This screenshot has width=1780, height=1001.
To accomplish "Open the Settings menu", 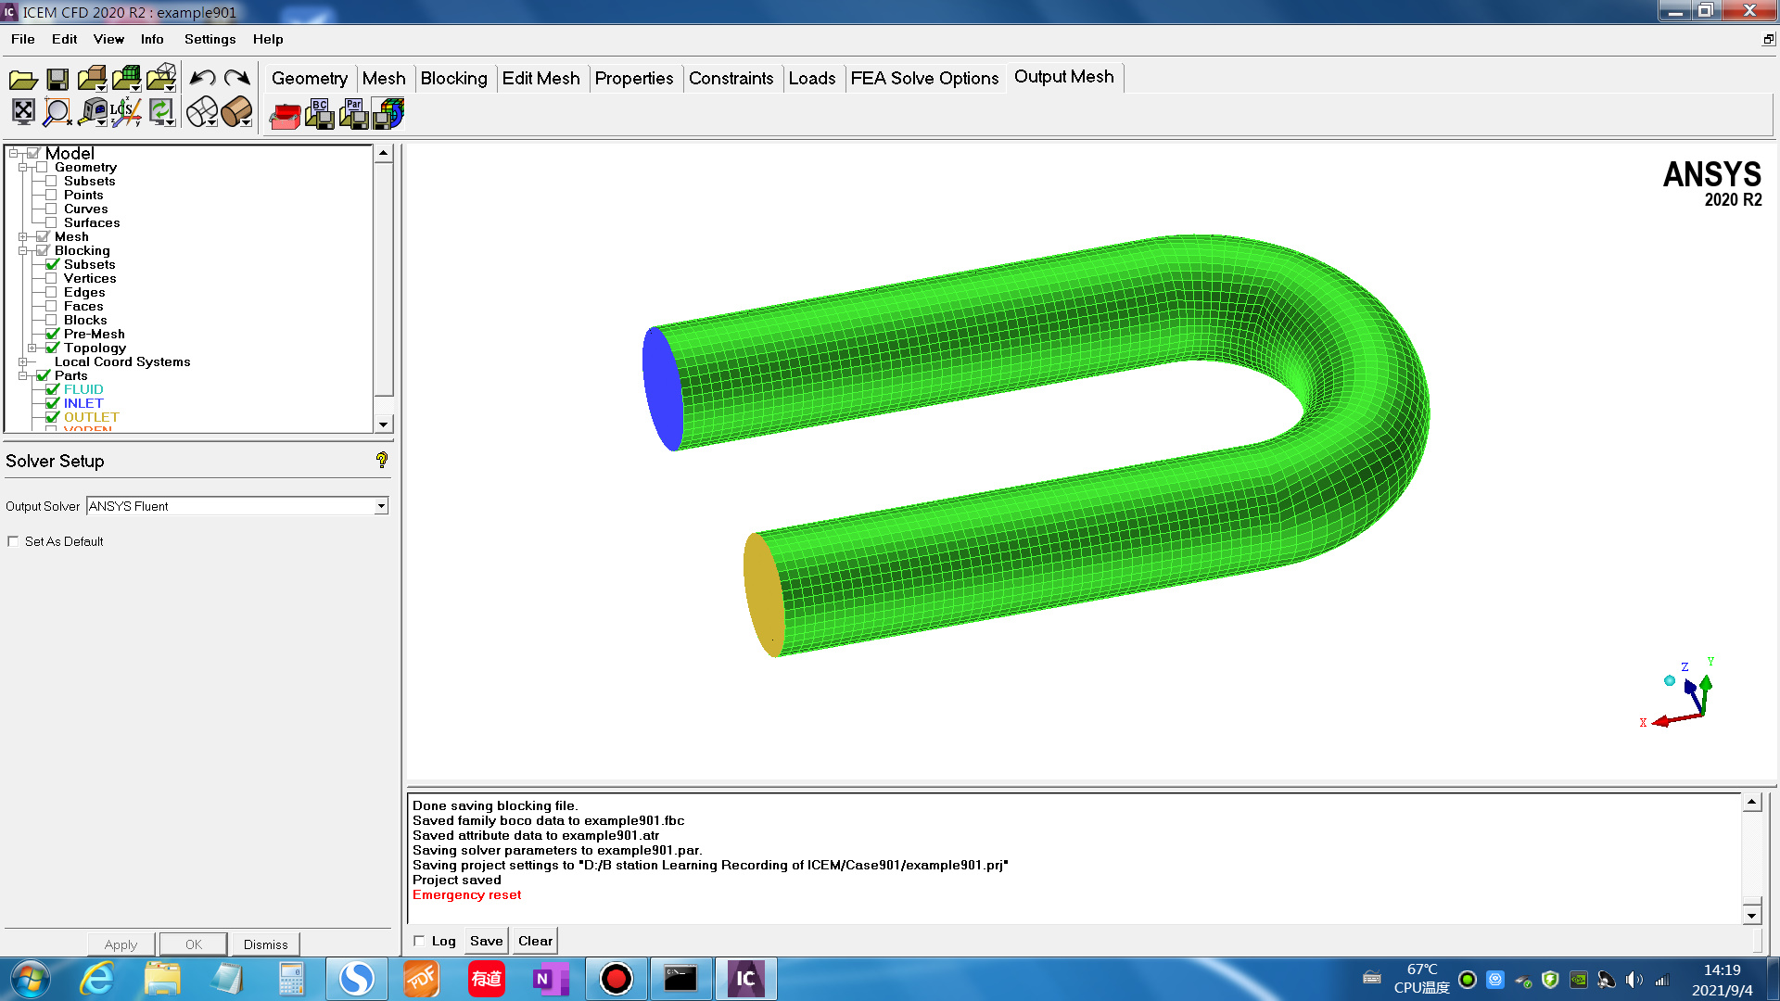I will point(210,39).
